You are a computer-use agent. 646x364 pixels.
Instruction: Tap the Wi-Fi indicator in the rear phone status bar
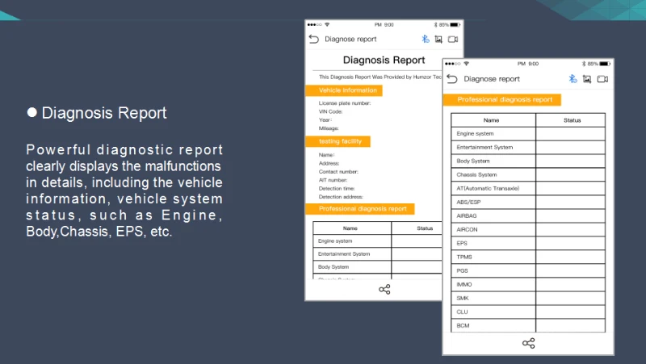click(x=327, y=25)
